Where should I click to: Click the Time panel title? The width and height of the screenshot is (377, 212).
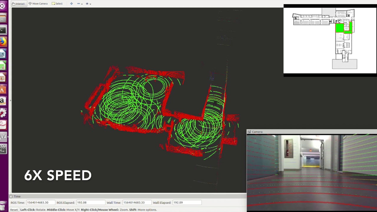[x=17, y=196]
